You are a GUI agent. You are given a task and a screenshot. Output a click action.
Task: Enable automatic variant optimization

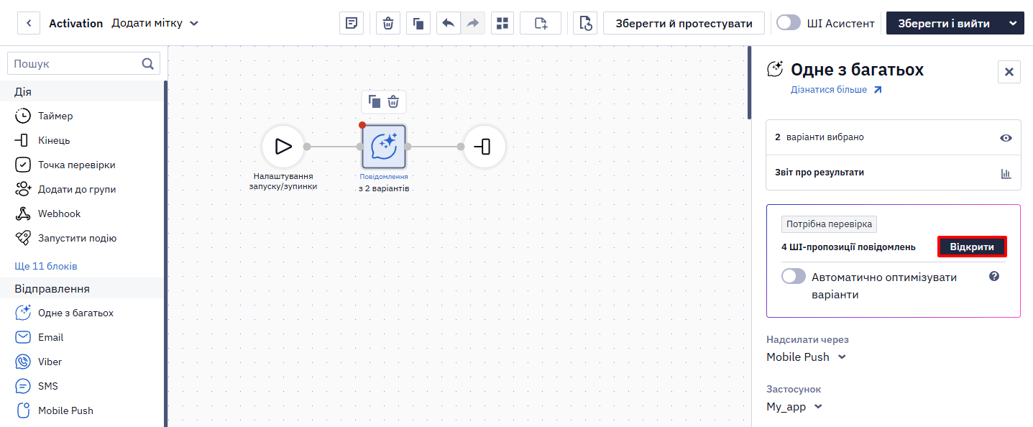[x=794, y=277]
